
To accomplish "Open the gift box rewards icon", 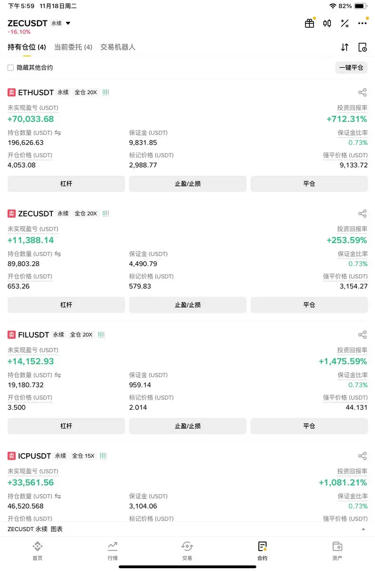I will (x=310, y=23).
